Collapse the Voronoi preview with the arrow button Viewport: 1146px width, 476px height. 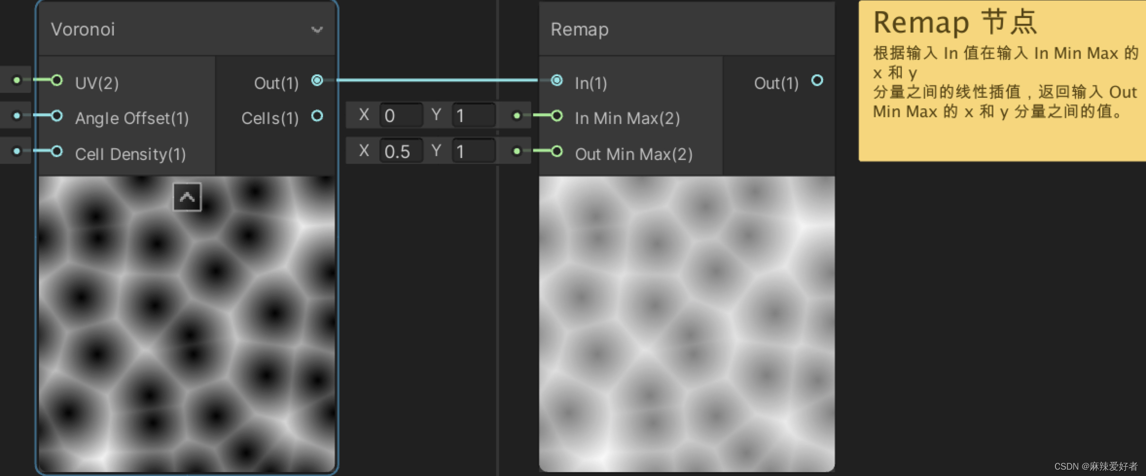click(x=187, y=197)
